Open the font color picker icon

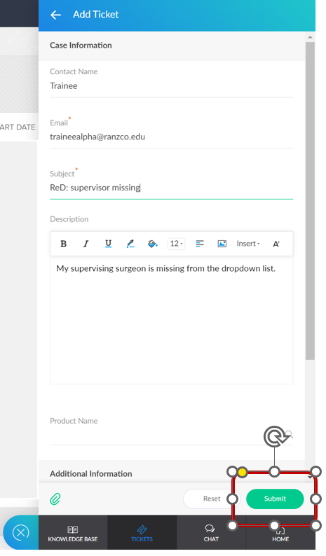coord(130,244)
